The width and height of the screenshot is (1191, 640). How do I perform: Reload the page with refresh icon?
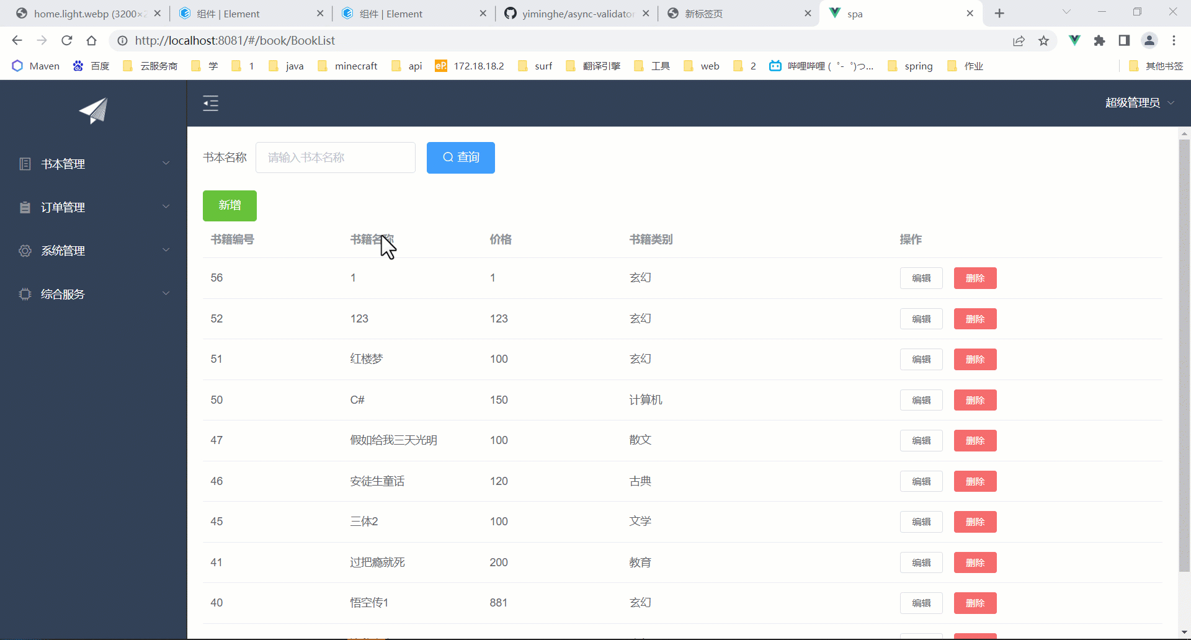[66, 40]
